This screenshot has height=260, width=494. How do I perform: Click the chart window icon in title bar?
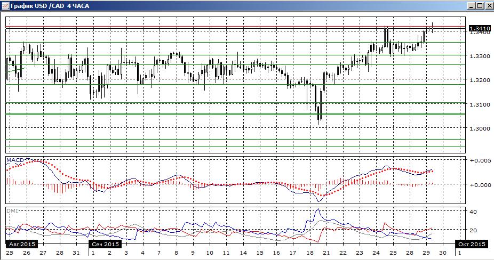(x=5, y=6)
